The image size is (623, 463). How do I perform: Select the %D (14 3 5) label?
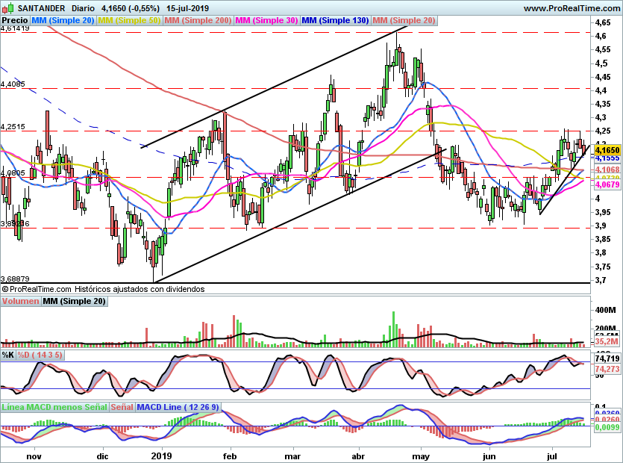point(40,355)
